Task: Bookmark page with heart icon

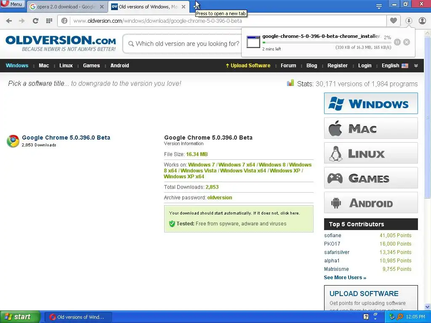Action: point(394,21)
